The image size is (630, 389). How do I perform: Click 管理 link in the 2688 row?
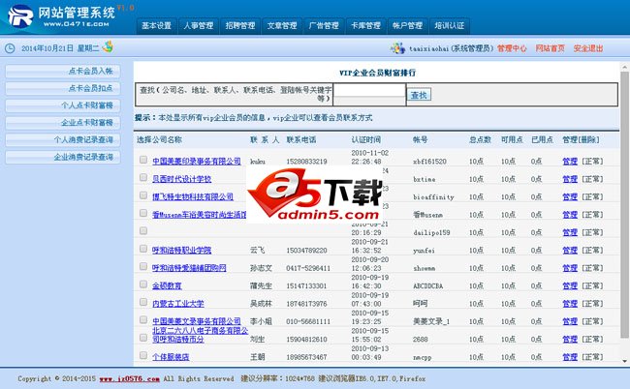click(570, 340)
